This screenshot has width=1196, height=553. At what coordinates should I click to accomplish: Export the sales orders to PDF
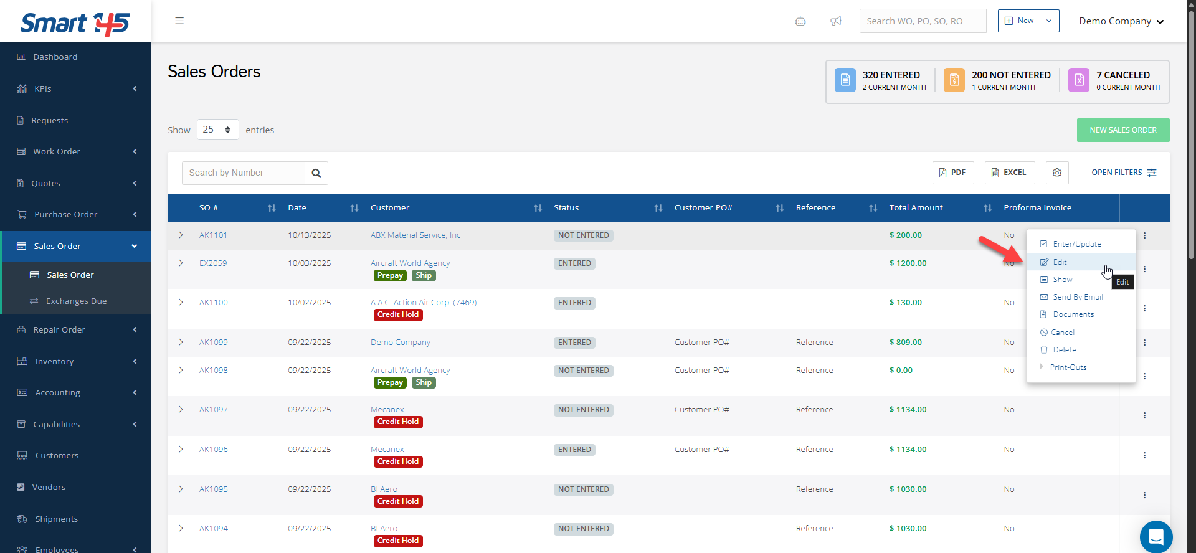(x=952, y=173)
